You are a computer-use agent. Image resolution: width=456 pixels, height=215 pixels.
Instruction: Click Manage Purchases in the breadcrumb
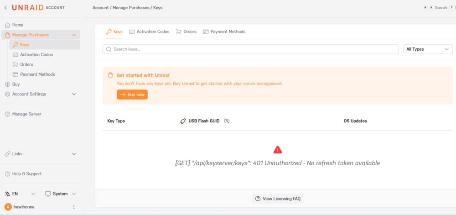point(131,8)
